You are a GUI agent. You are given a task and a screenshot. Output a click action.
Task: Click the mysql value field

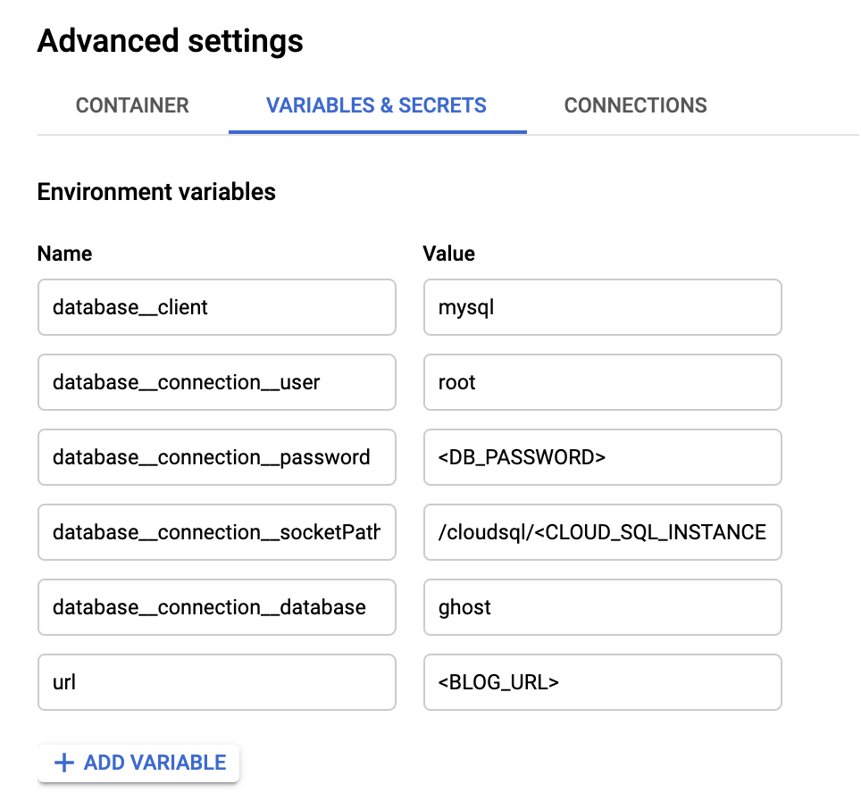click(602, 307)
